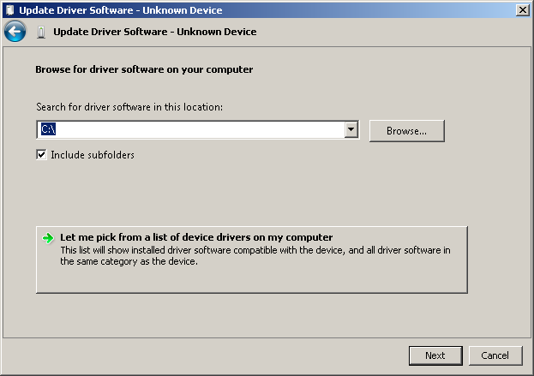The height and width of the screenshot is (376, 534).
Task: Open the Browse... folder picker
Action: point(407,131)
